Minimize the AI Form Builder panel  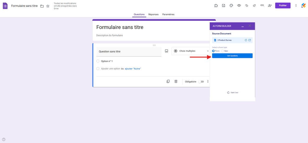point(243,26)
